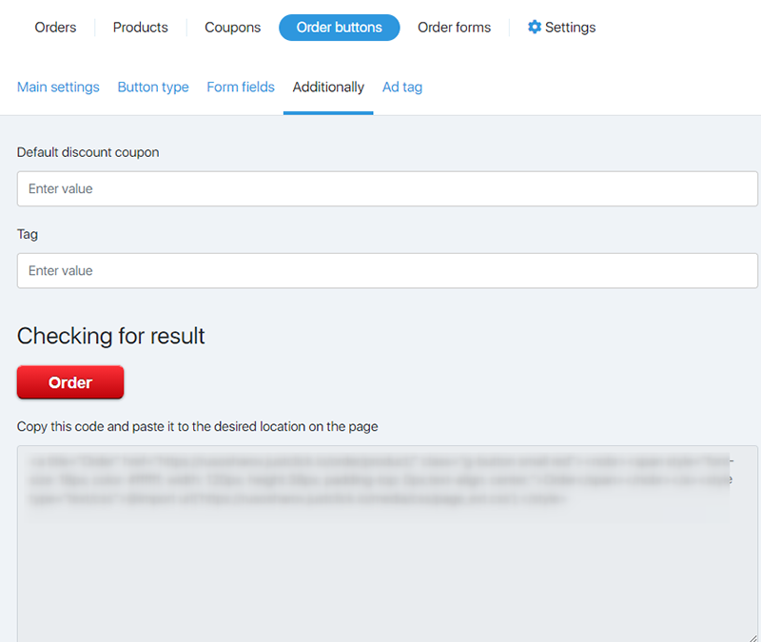Screen dimensions: 761x642
Task: Select the Additionally sub-tab
Action: tap(328, 88)
